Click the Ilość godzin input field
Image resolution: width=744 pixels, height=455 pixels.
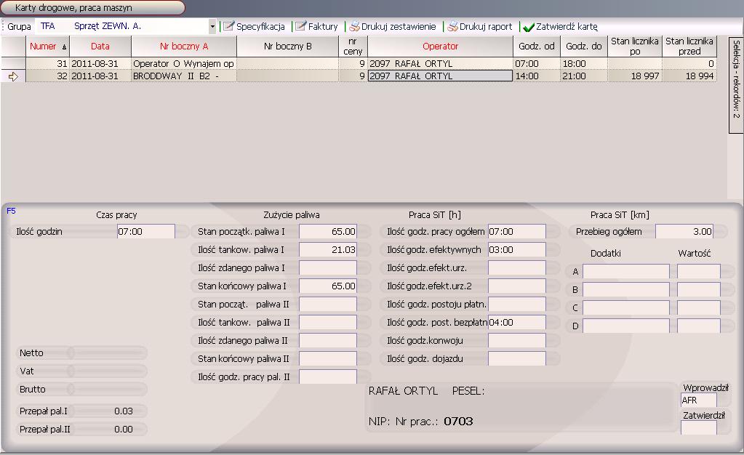click(x=146, y=232)
